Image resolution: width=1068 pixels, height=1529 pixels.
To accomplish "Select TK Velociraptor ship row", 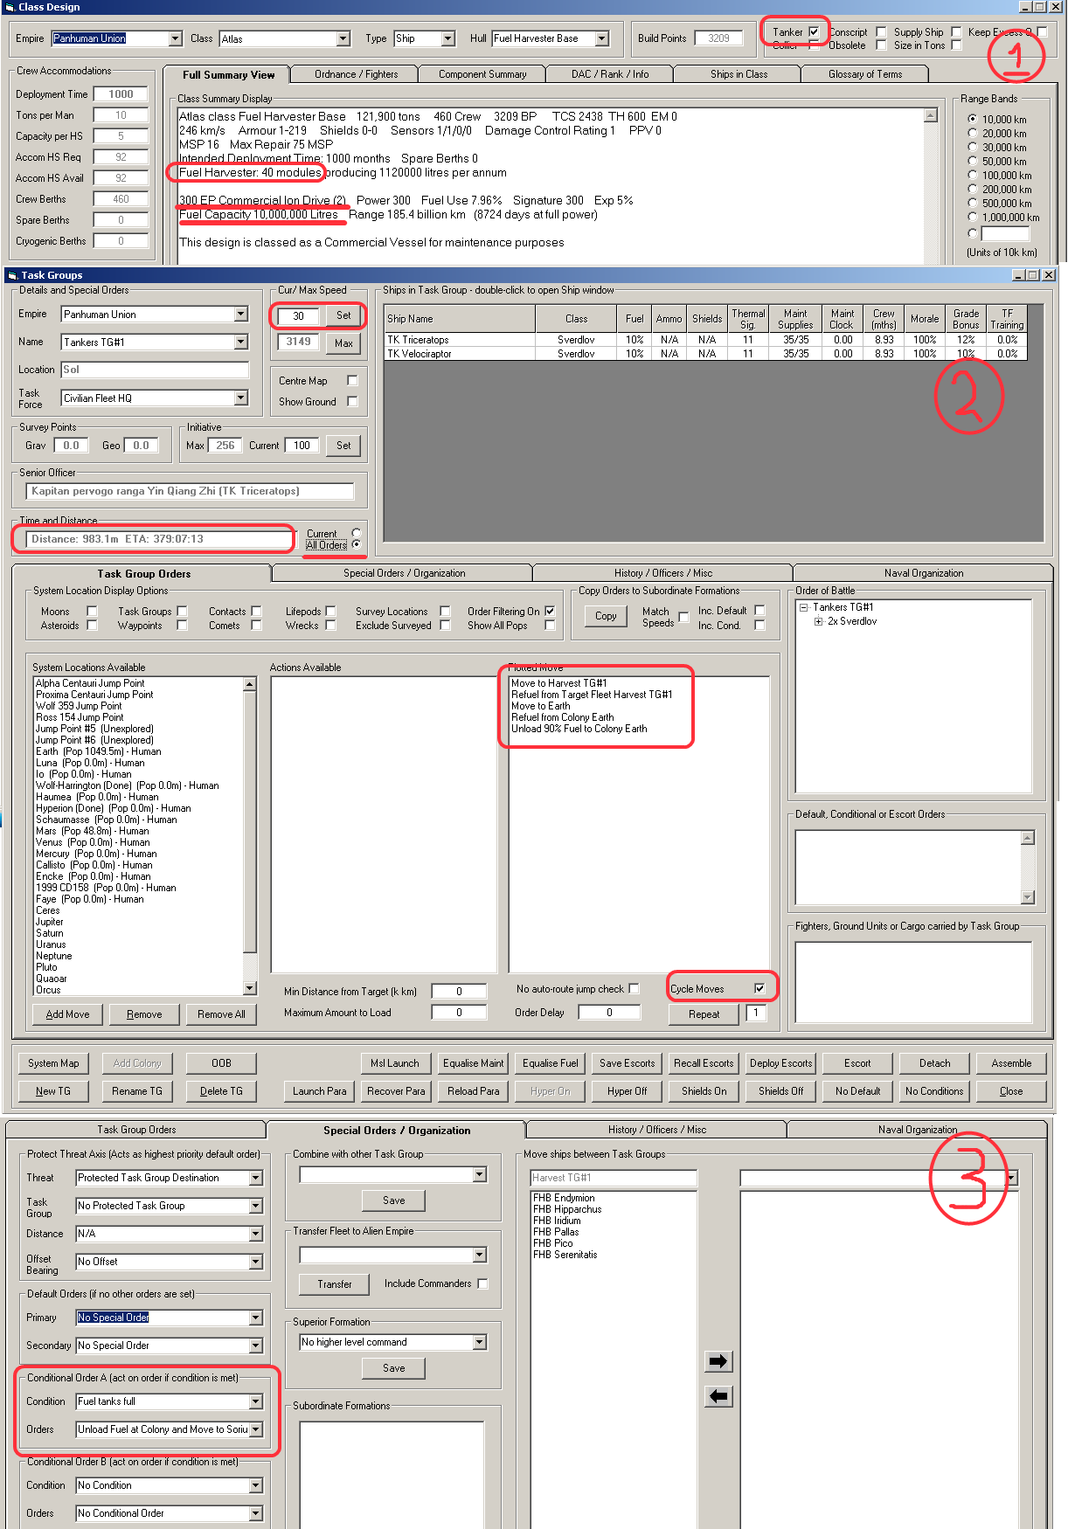I will click(706, 354).
